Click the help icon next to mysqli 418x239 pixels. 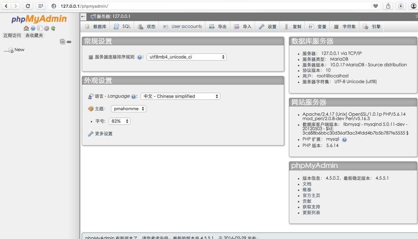[344, 140]
